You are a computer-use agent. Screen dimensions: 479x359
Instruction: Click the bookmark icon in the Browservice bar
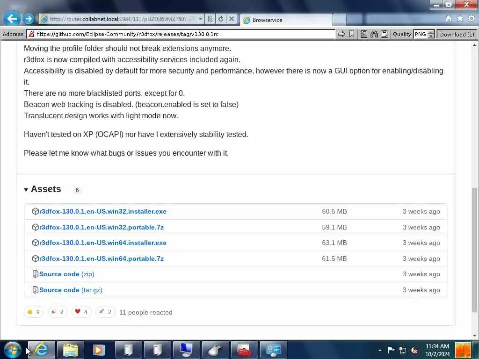click(352, 34)
